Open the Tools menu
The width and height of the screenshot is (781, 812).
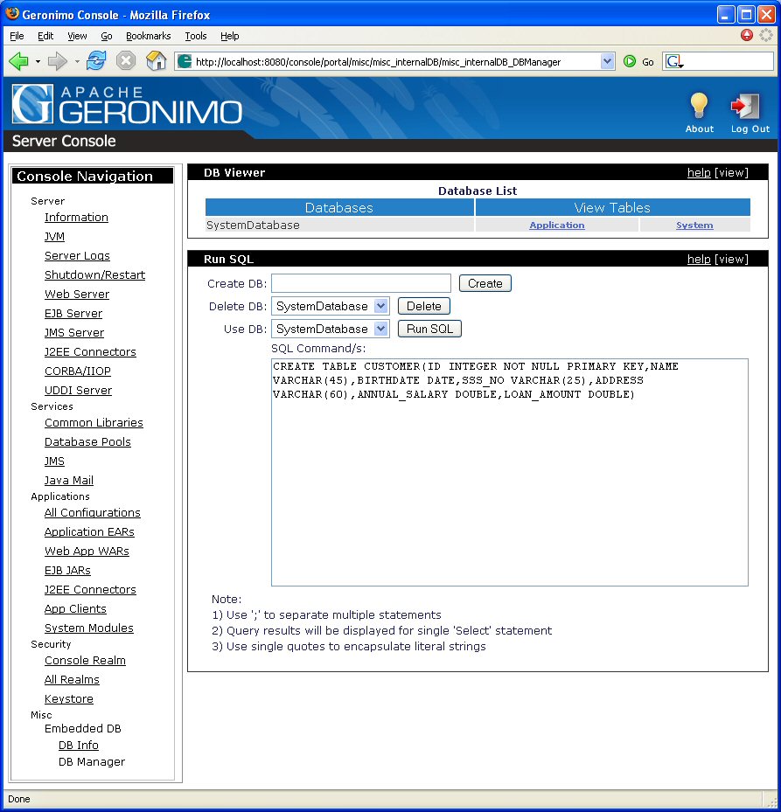pos(196,36)
